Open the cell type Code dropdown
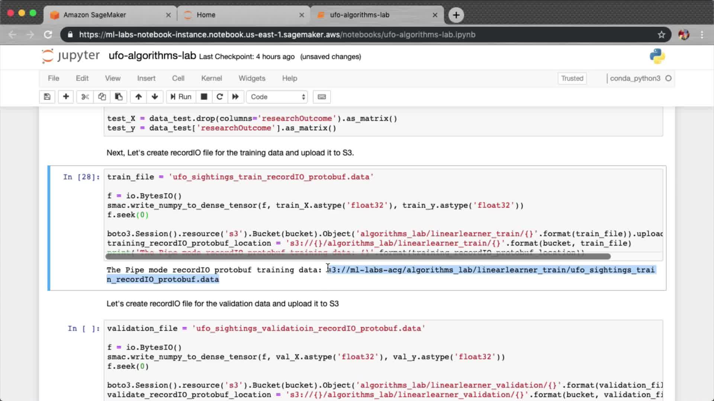This screenshot has width=714, height=401. click(277, 97)
